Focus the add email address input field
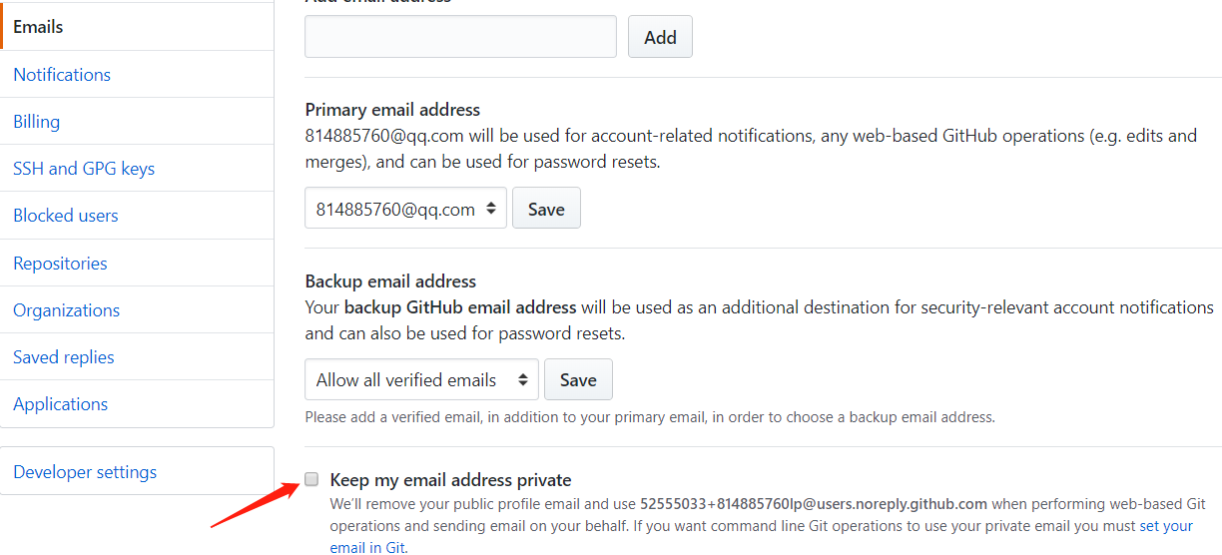The image size is (1222, 555). [460, 37]
